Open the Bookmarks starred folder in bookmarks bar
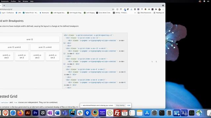 [45, 13]
